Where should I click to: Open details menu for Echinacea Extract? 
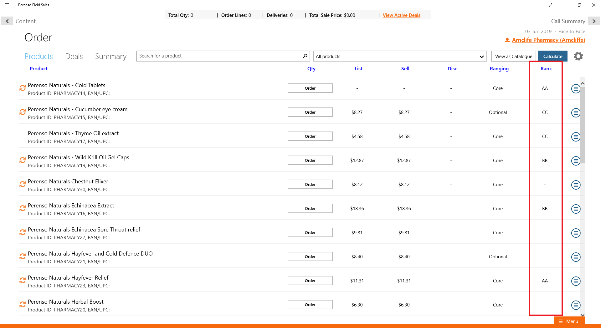coord(576,209)
